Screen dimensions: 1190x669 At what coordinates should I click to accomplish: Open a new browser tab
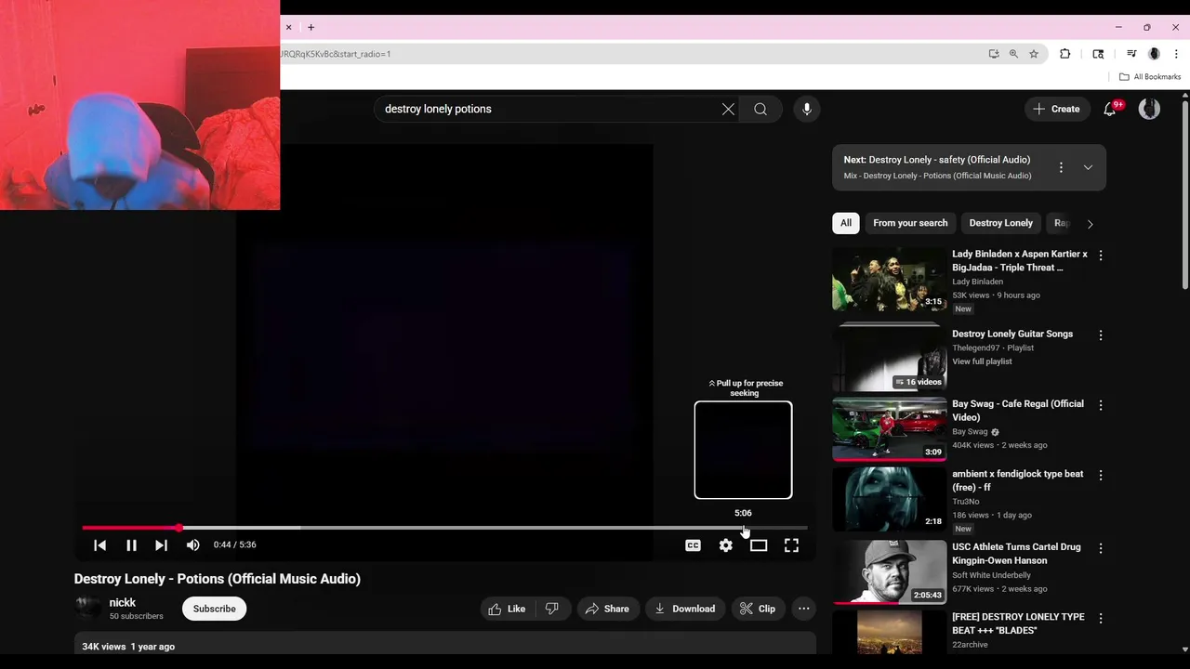pos(311,28)
